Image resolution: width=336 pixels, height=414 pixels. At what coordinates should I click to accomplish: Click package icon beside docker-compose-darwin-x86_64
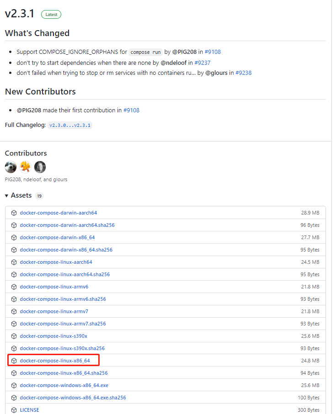14,238
